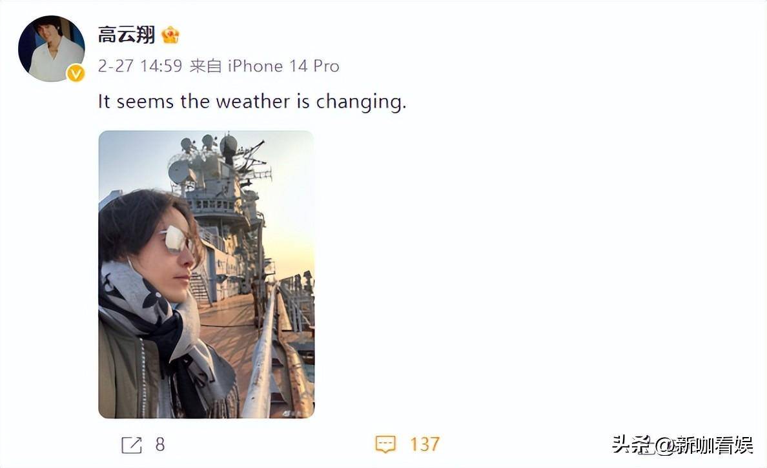Open the comment bubble icon next to 137

pos(385,444)
